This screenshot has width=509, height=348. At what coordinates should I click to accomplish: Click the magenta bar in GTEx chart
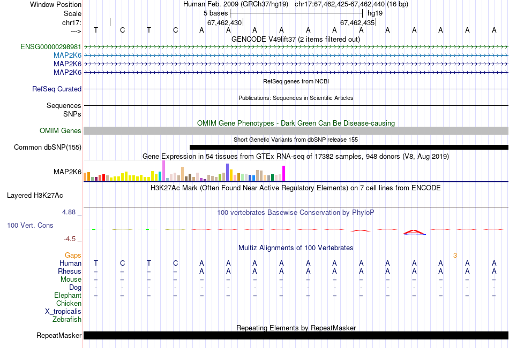pos(284,173)
